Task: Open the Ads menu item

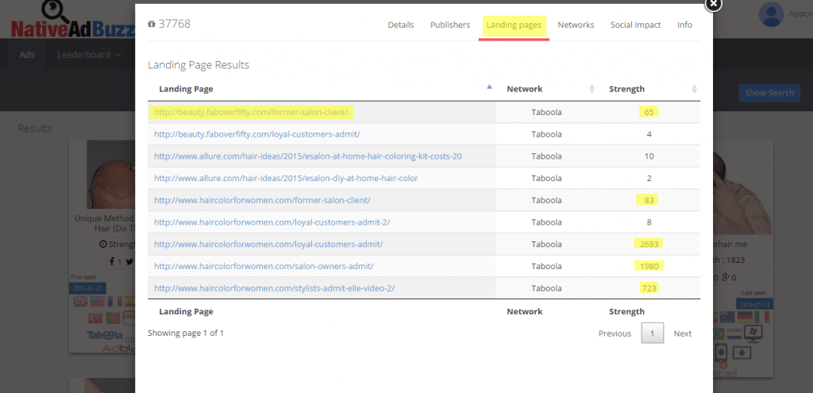Action: (x=27, y=55)
